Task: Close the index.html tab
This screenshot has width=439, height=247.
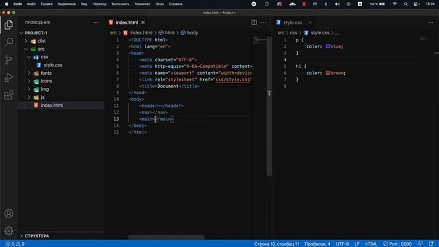Action: (143, 23)
